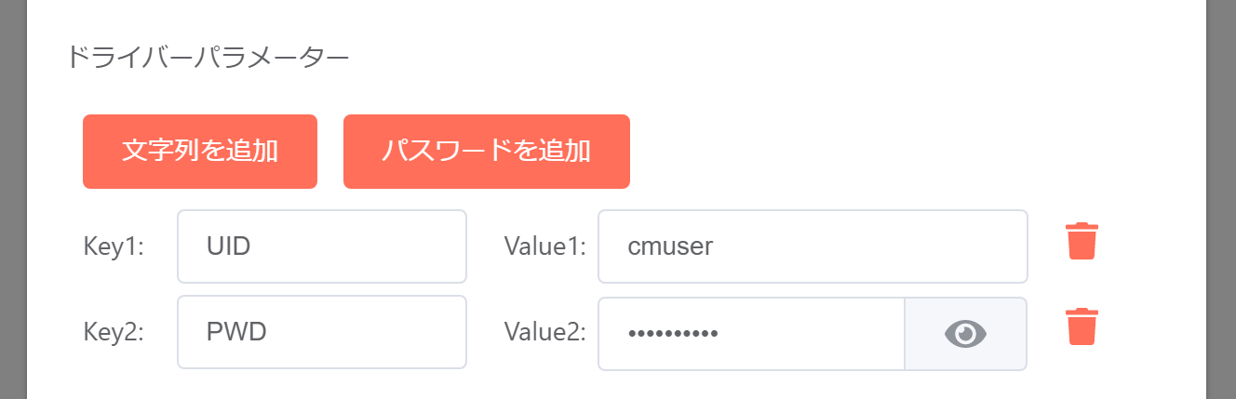1236x399 pixels.
Task: Remove the PWD row using its trash icon
Action: point(1081,326)
